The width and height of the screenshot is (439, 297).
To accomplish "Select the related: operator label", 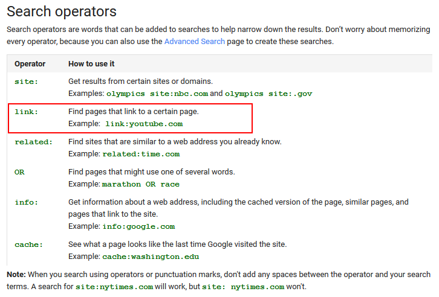I will click(33, 142).
